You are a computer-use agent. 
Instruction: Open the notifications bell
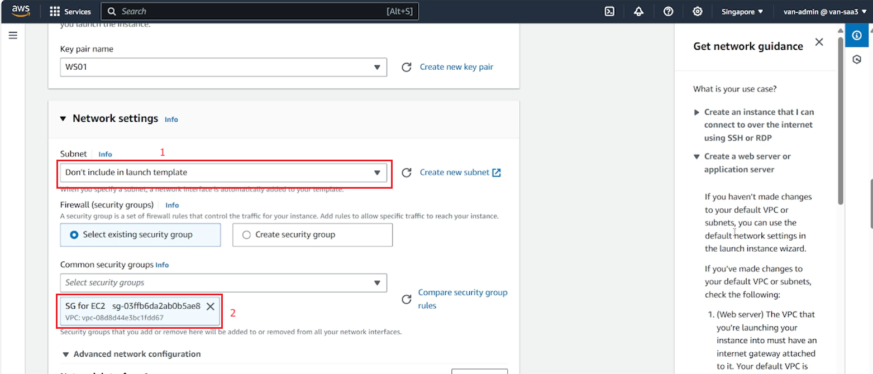639,12
